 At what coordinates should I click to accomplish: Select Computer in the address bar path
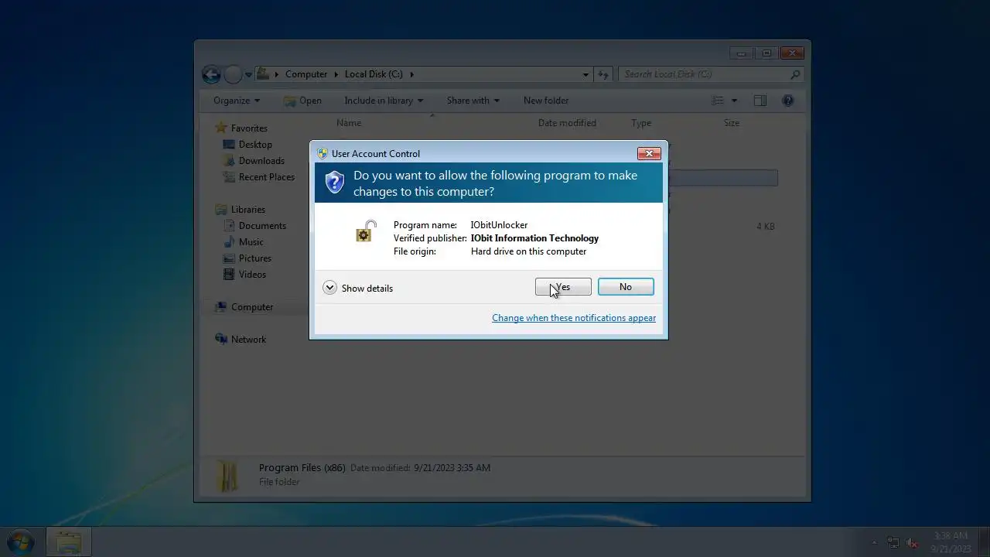tap(306, 74)
